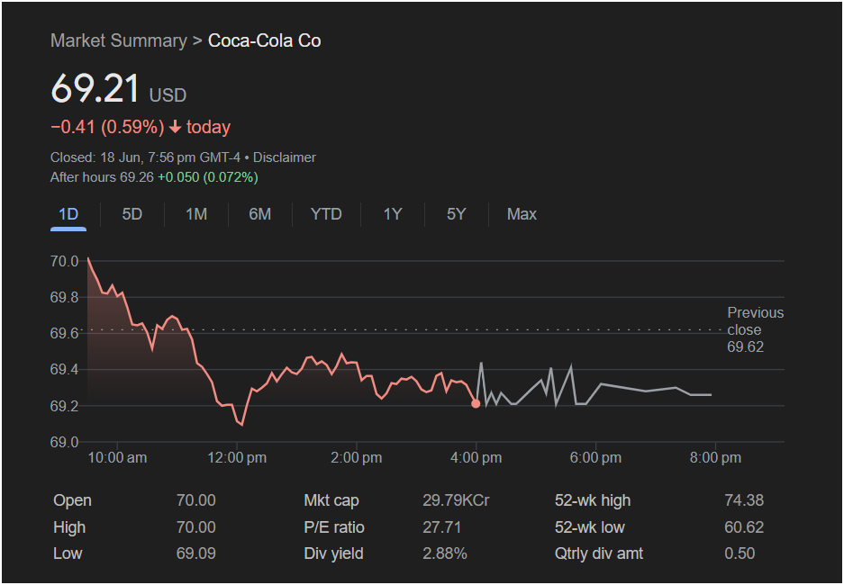Open the Market Summary breadcrumb link

(x=118, y=40)
